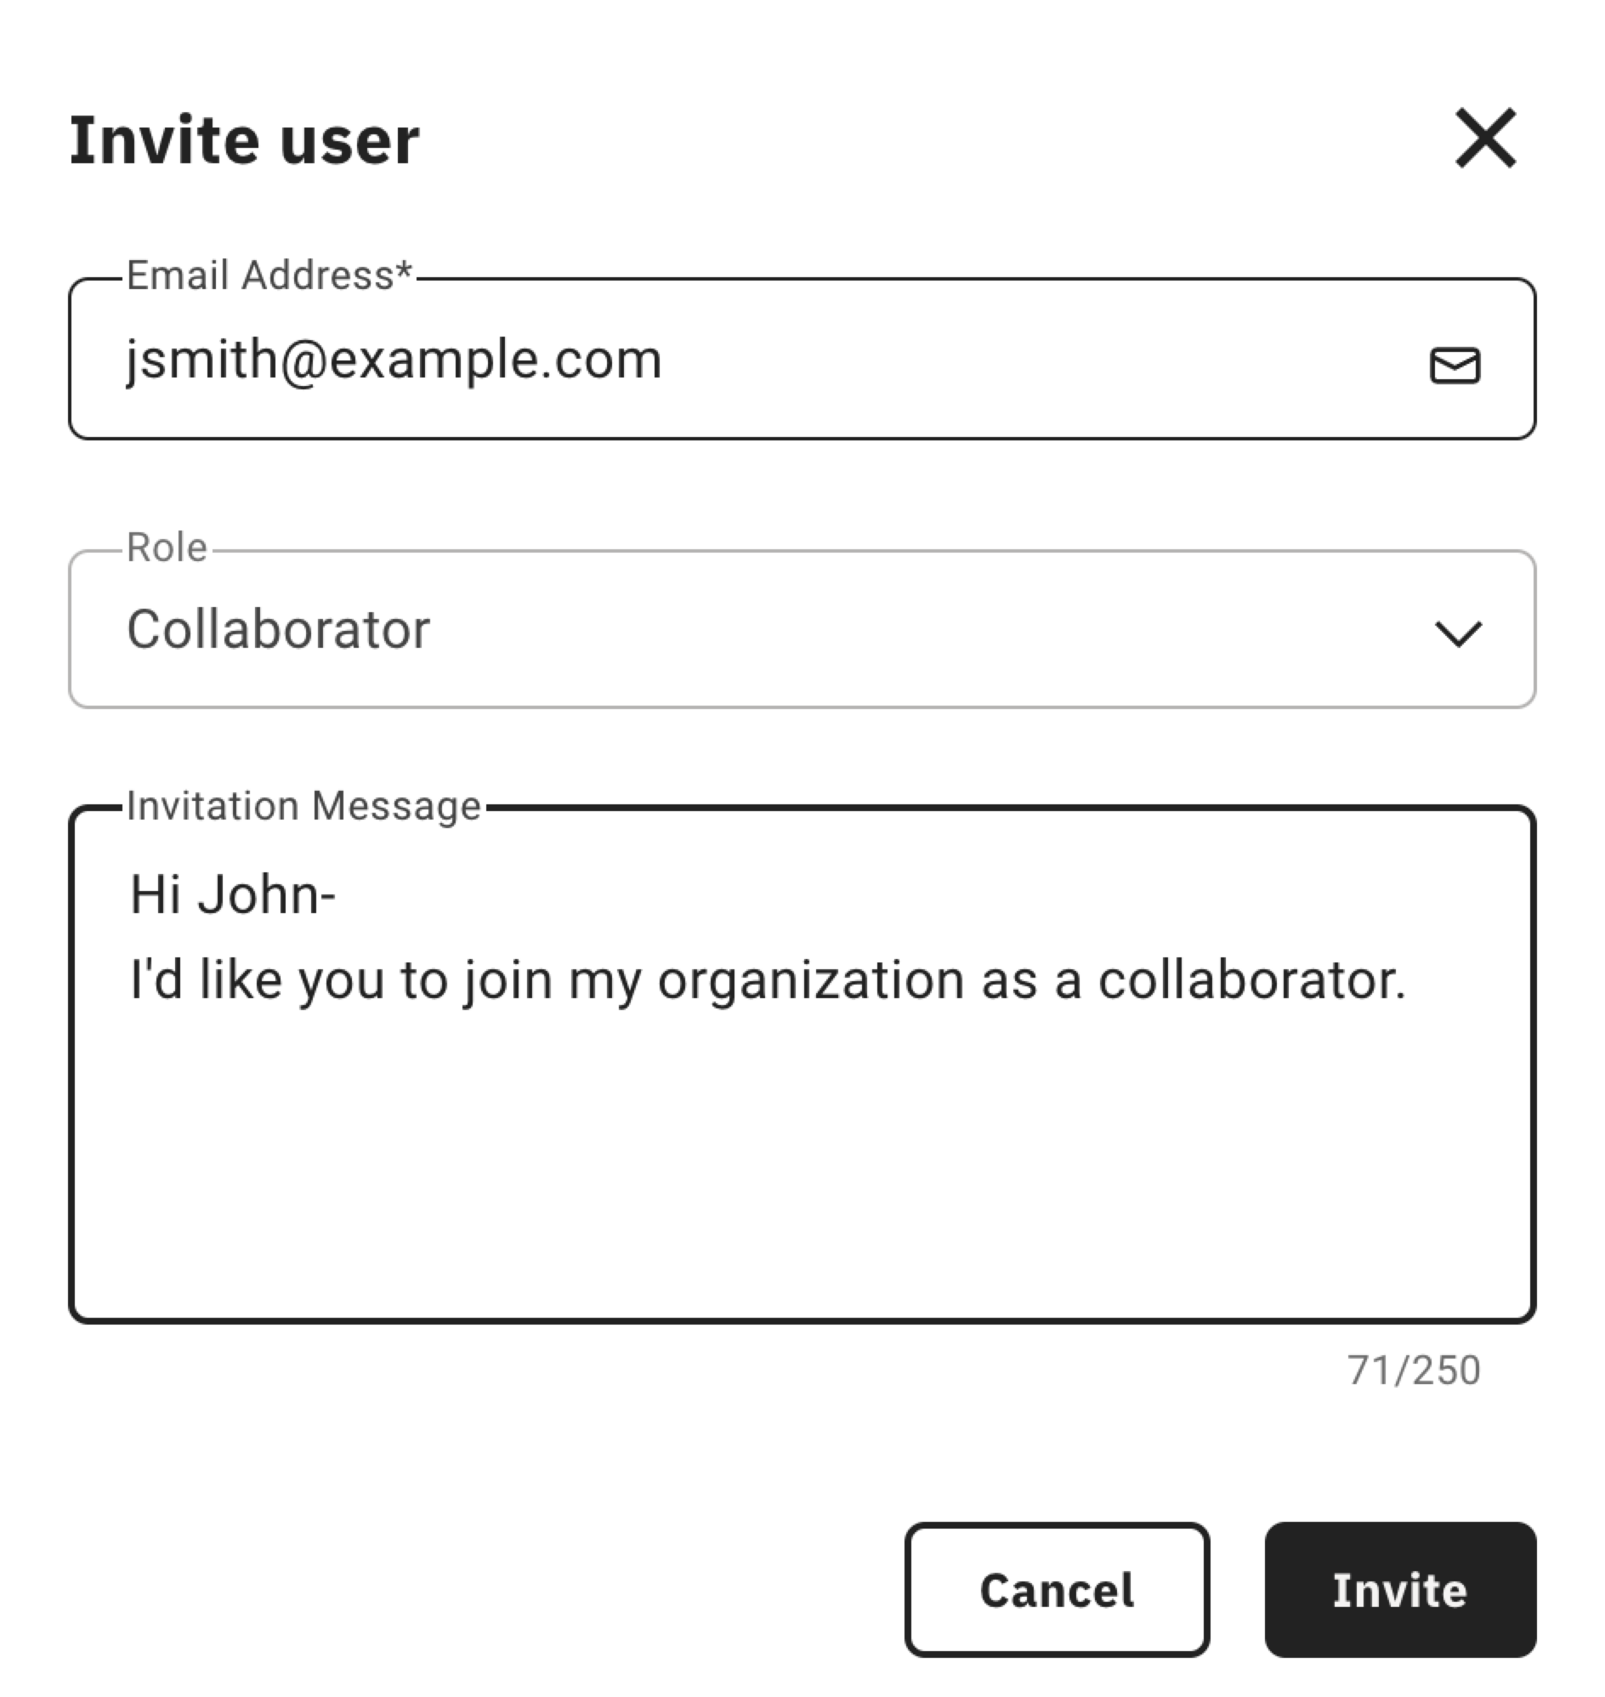Click the Invite user dialog title

click(x=246, y=137)
